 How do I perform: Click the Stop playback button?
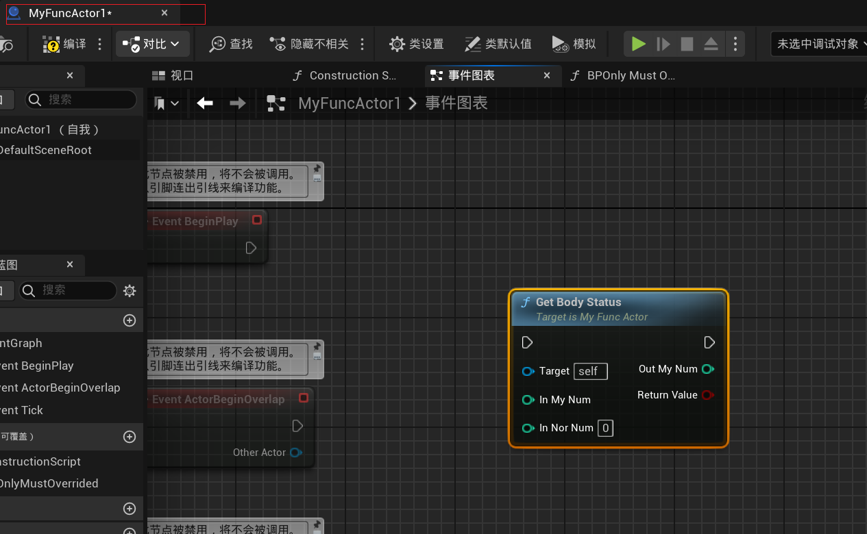click(687, 44)
